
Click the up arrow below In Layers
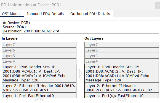coord(39,100)
